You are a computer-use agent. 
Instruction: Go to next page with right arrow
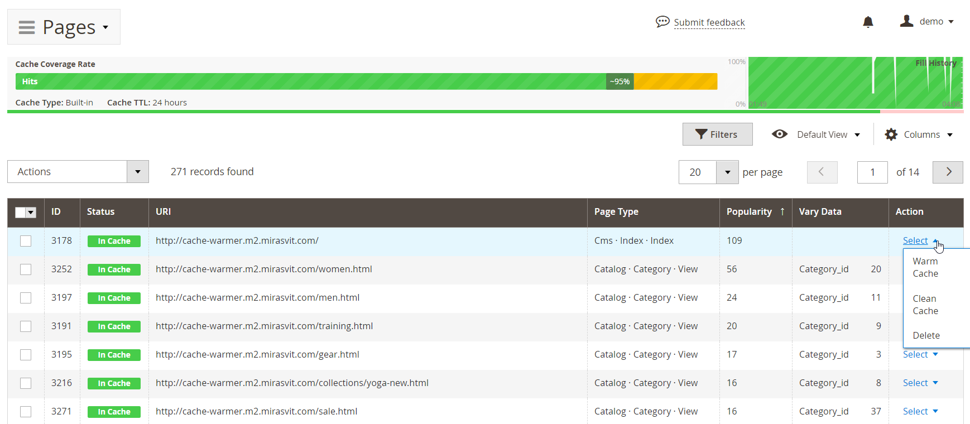(x=948, y=172)
